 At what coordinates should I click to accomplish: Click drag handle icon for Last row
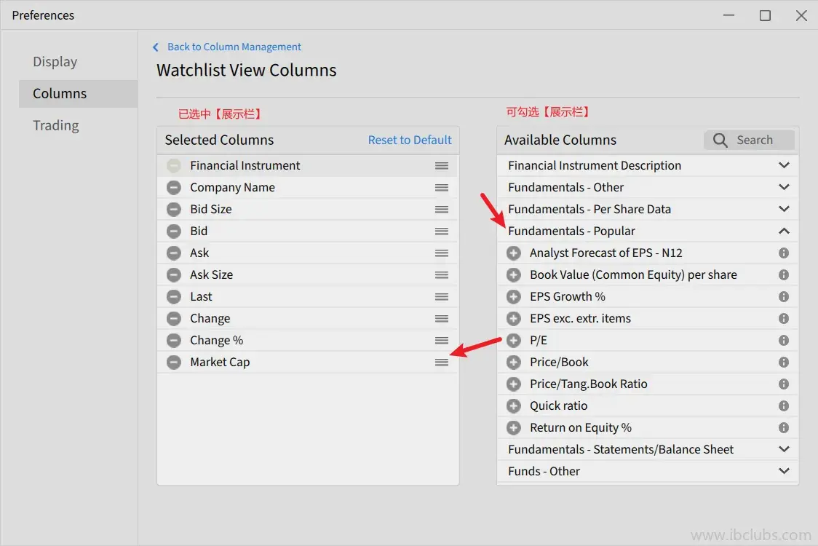pyautogui.click(x=442, y=296)
